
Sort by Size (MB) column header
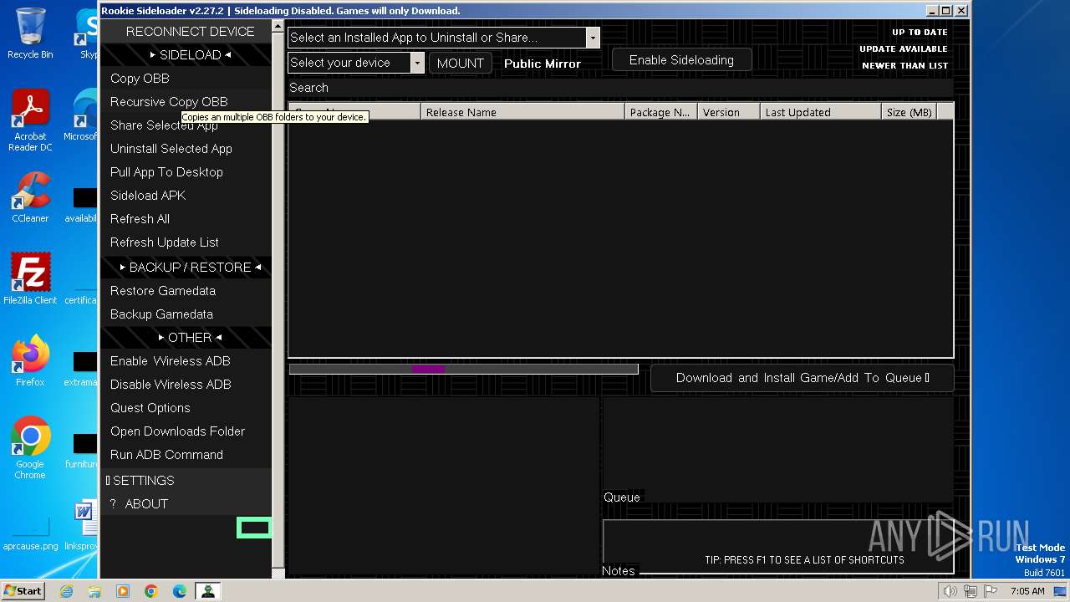click(x=909, y=112)
